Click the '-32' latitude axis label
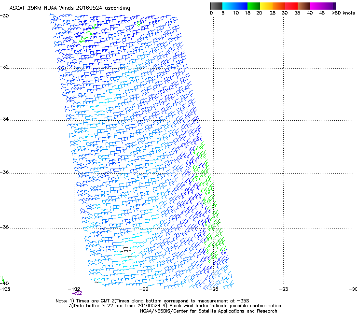The height and width of the screenshot is (314, 357). (x=4, y=67)
